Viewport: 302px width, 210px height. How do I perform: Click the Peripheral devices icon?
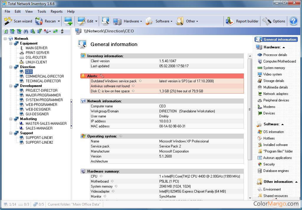[260, 100]
